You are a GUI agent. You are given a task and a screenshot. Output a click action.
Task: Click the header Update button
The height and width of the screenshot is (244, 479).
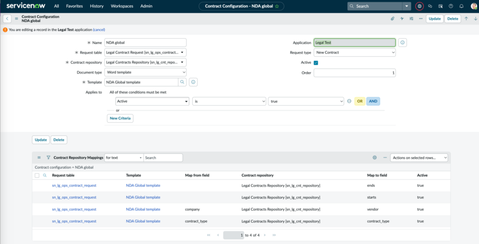(435, 18)
